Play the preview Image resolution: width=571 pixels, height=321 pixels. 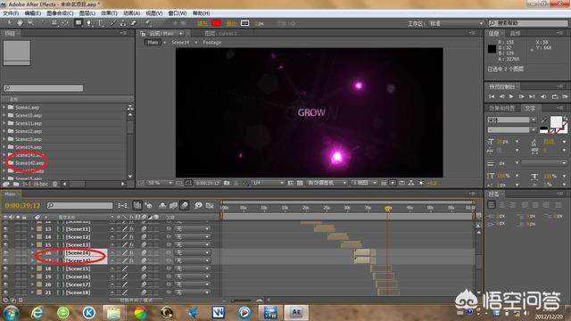tap(511, 96)
